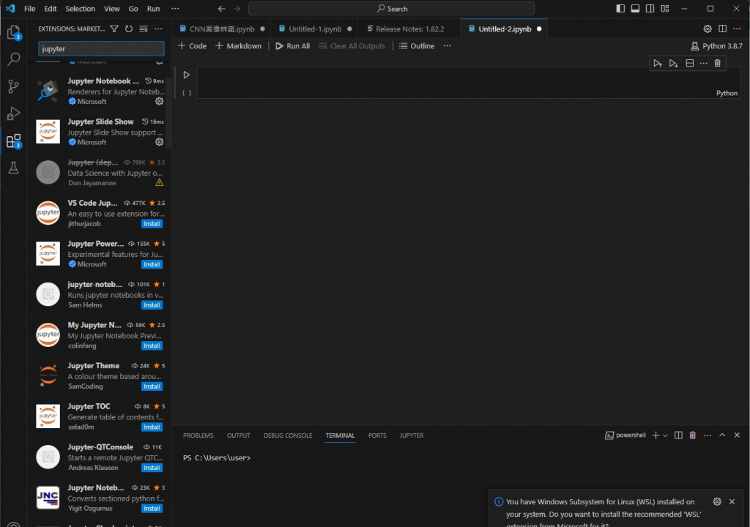The image size is (750, 527).
Task: Run cell by line icon in cell toolbar
Action: (658, 63)
